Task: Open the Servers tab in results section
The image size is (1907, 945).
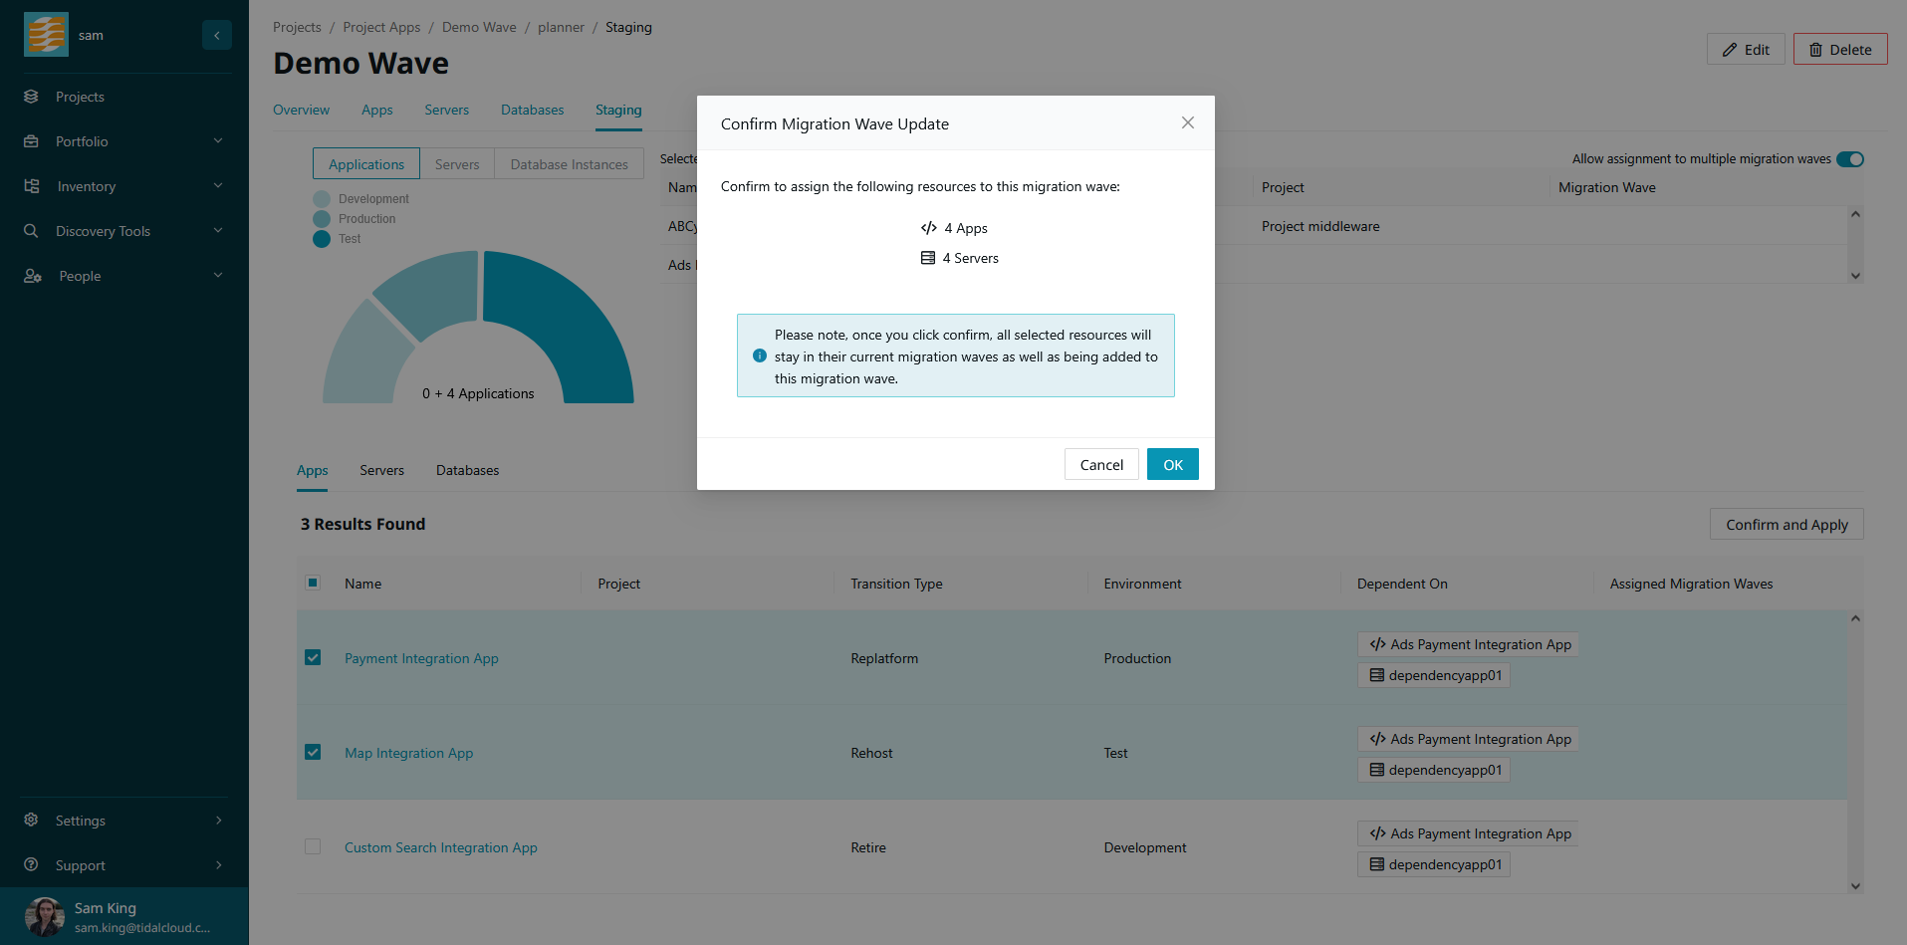Action: (381, 470)
